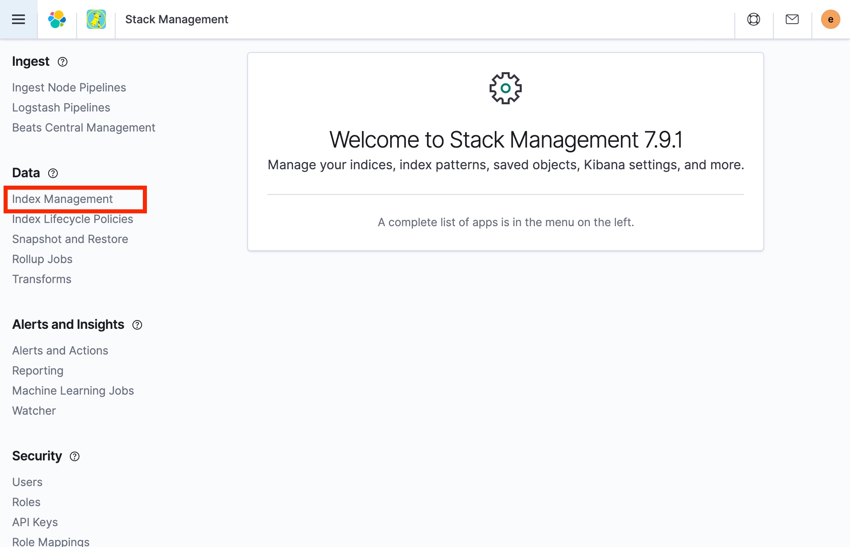The height and width of the screenshot is (547, 850).
Task: Open the hamburger navigation menu
Action: pyautogui.click(x=18, y=19)
